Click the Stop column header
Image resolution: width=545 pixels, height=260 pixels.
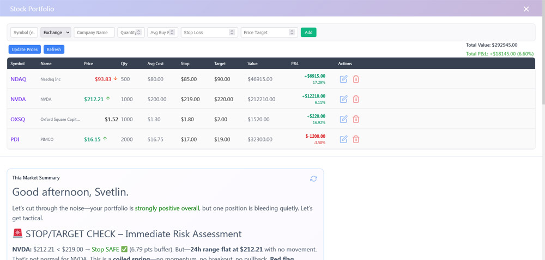[185, 64]
